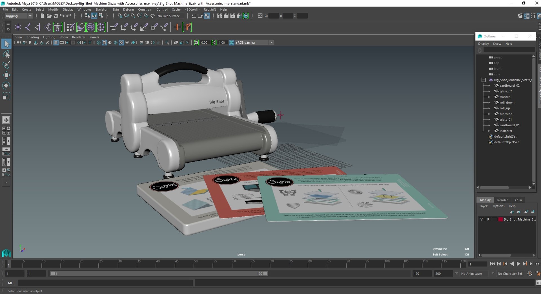
Task: Select the Handle node in Outliner
Action: pyautogui.click(x=505, y=97)
